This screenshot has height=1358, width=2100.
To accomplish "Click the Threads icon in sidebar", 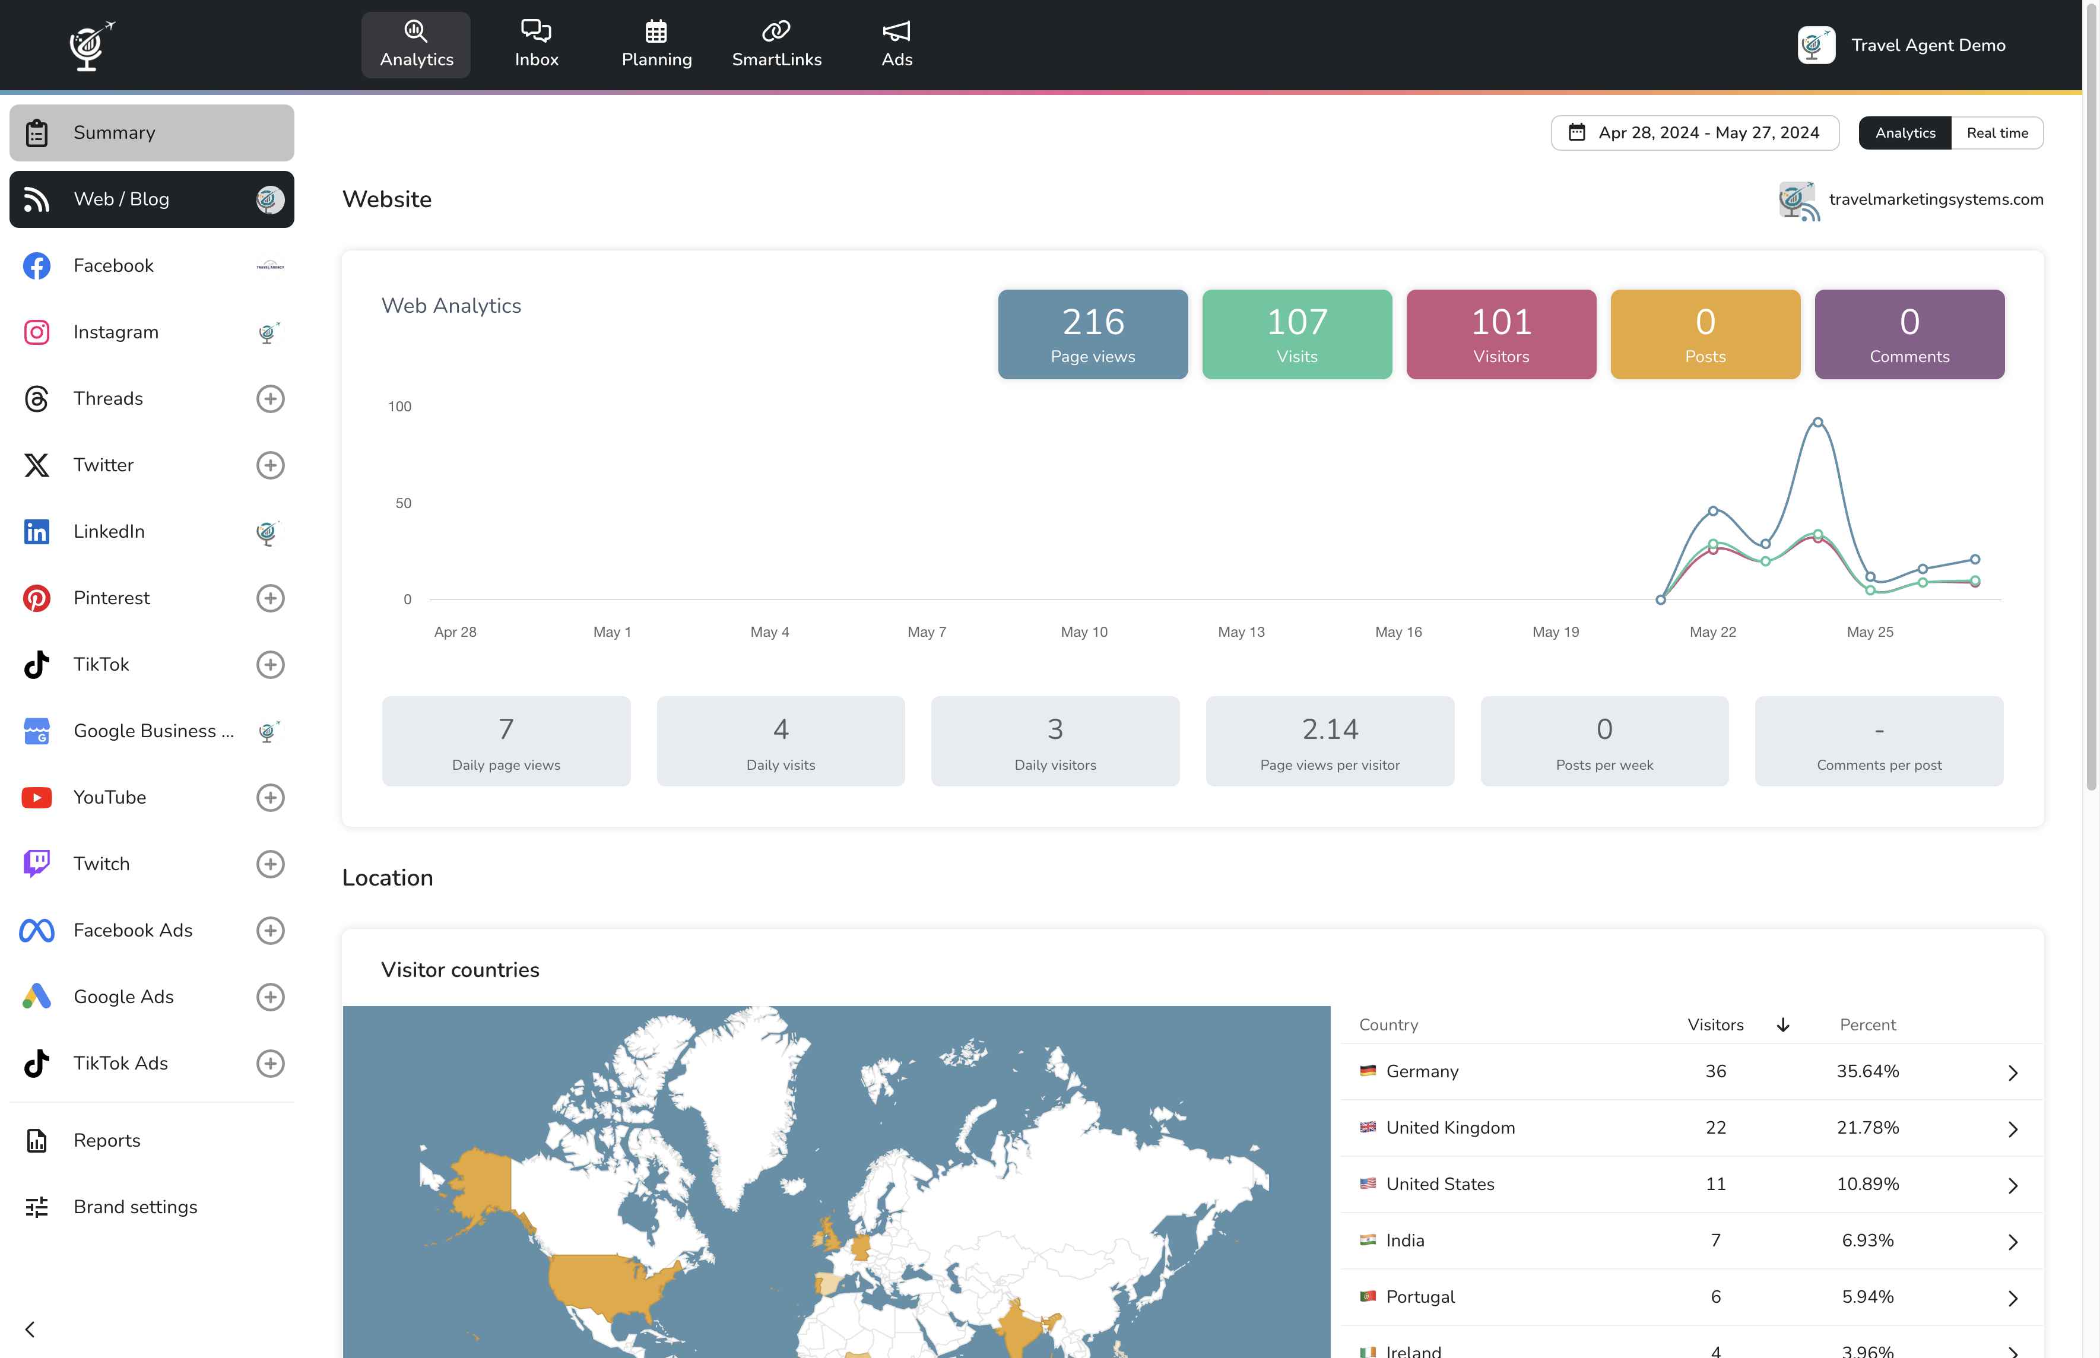I will coord(36,399).
